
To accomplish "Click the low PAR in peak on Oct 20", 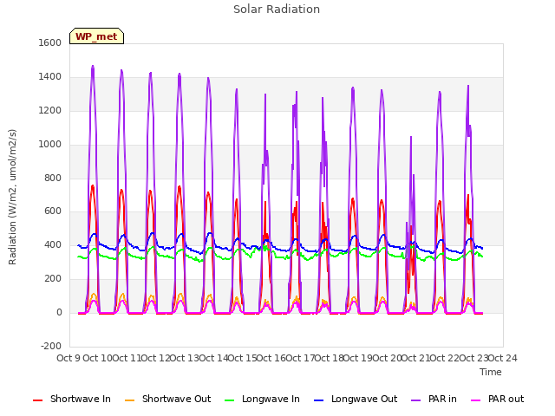I will [411, 137].
